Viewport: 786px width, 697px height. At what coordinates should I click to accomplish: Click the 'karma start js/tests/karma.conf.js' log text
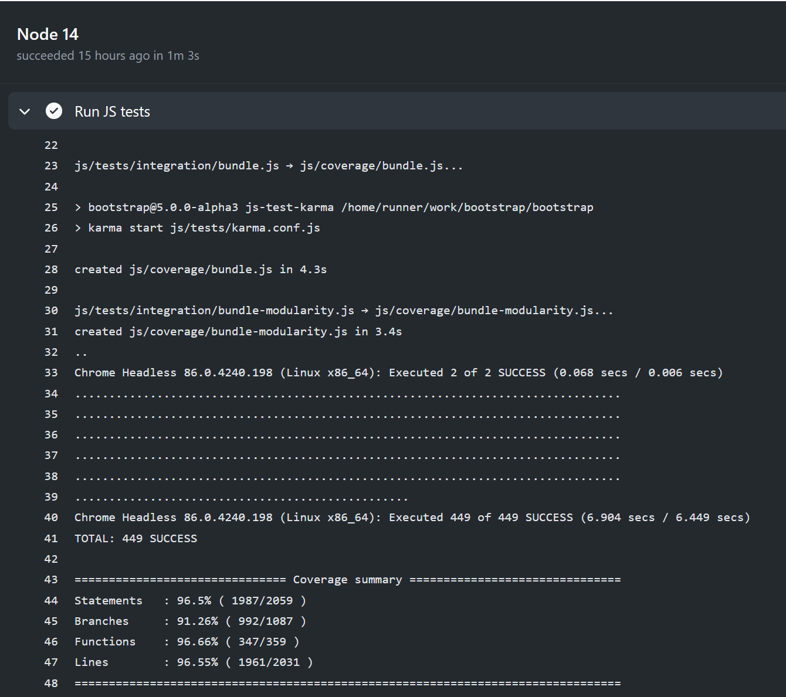pyautogui.click(x=204, y=227)
